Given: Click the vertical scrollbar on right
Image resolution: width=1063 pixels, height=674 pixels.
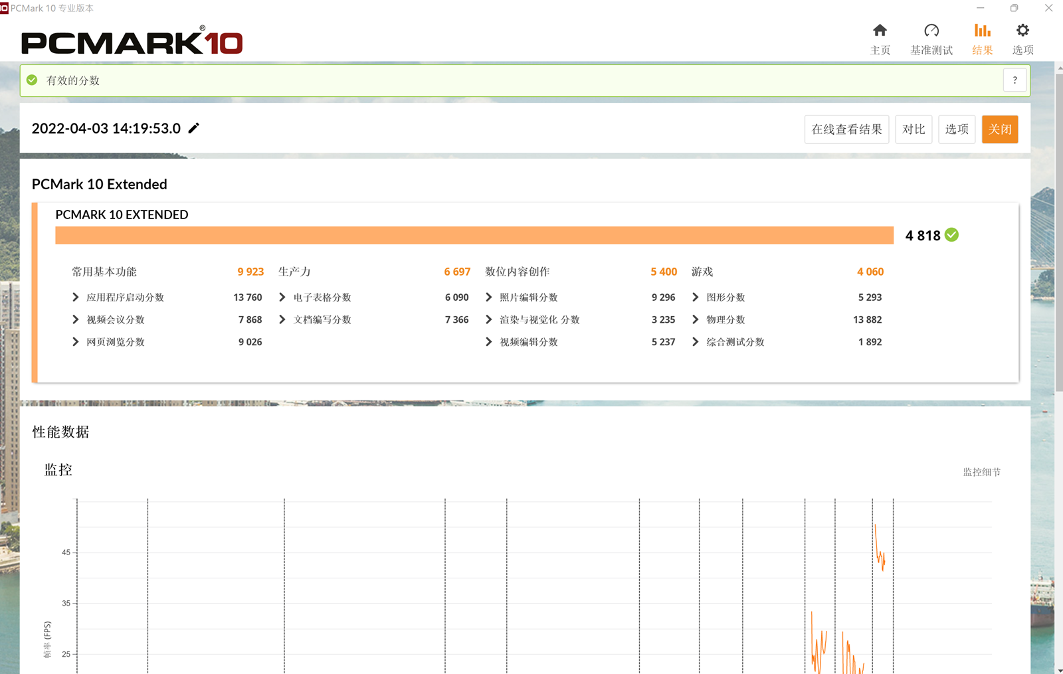Looking at the screenshot, I should [x=1058, y=232].
